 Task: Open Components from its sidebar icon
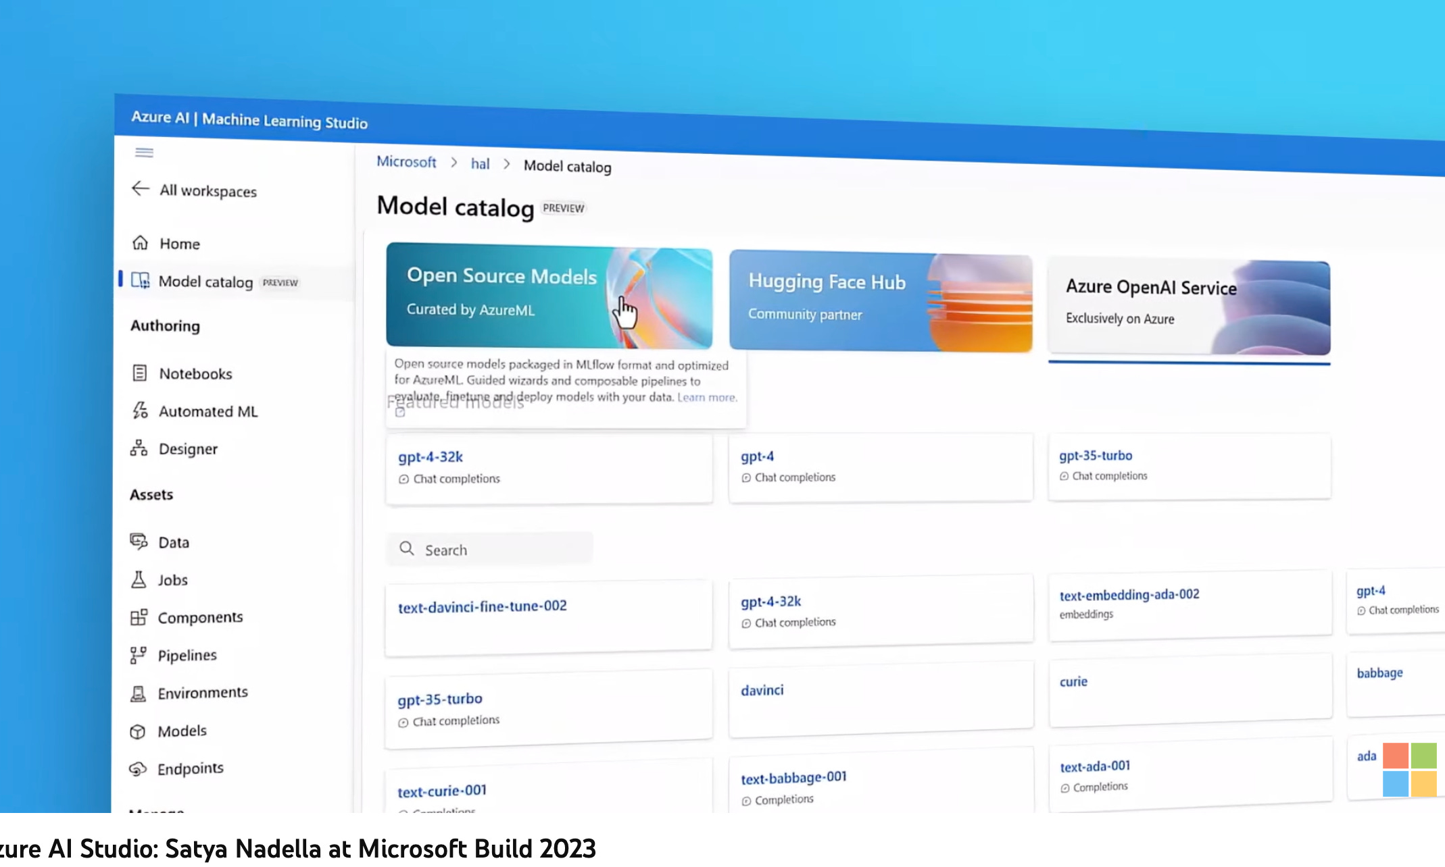[x=139, y=616]
